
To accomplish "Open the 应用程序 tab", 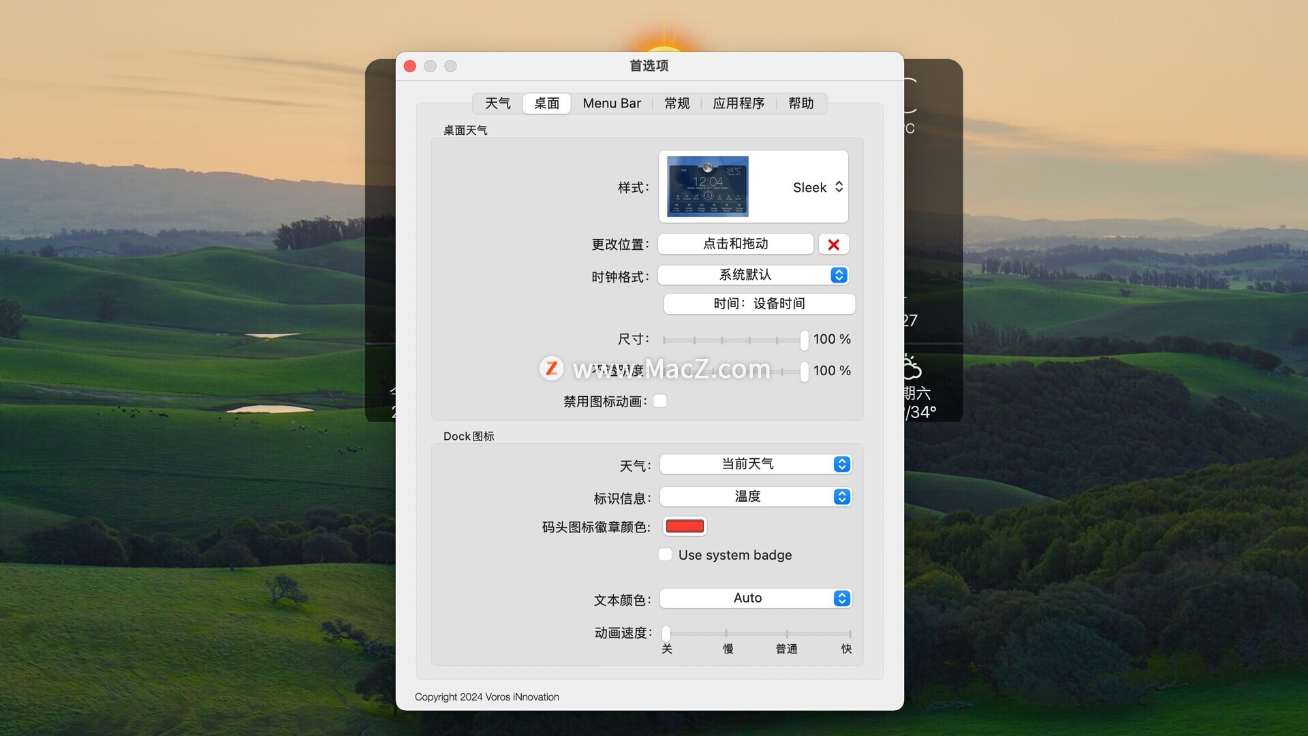I will click(x=738, y=103).
